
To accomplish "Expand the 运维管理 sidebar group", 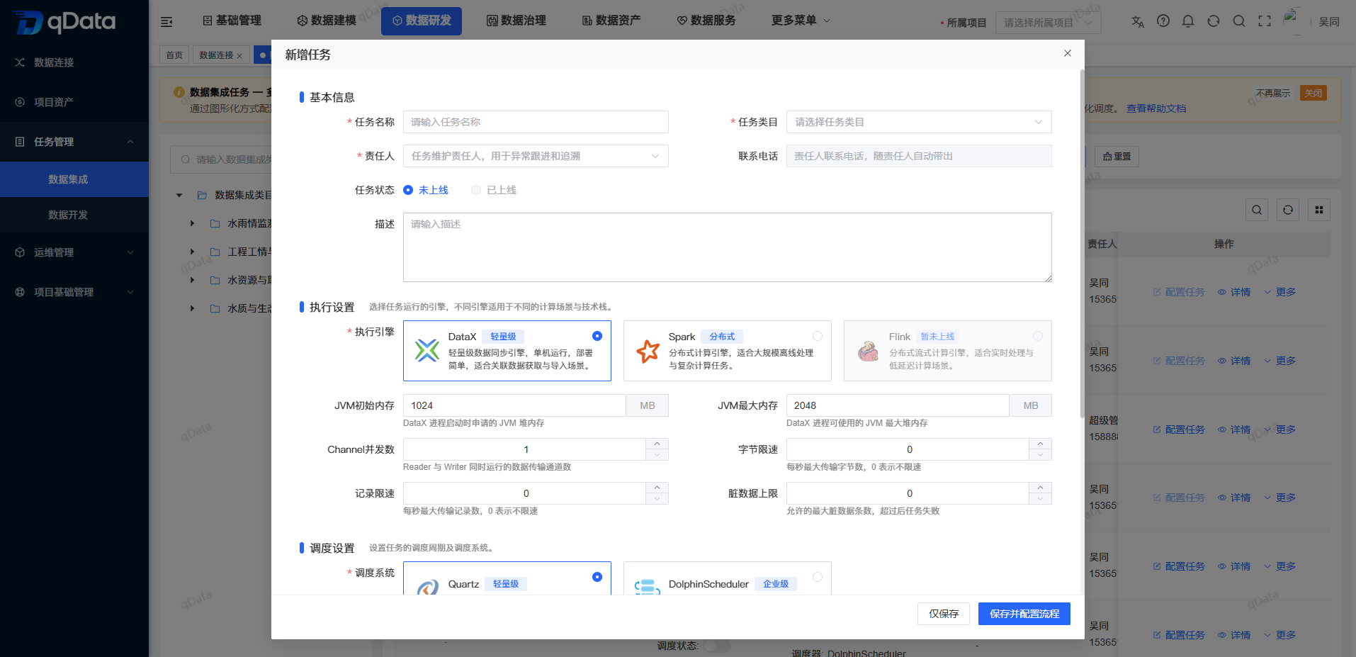I will tap(74, 252).
